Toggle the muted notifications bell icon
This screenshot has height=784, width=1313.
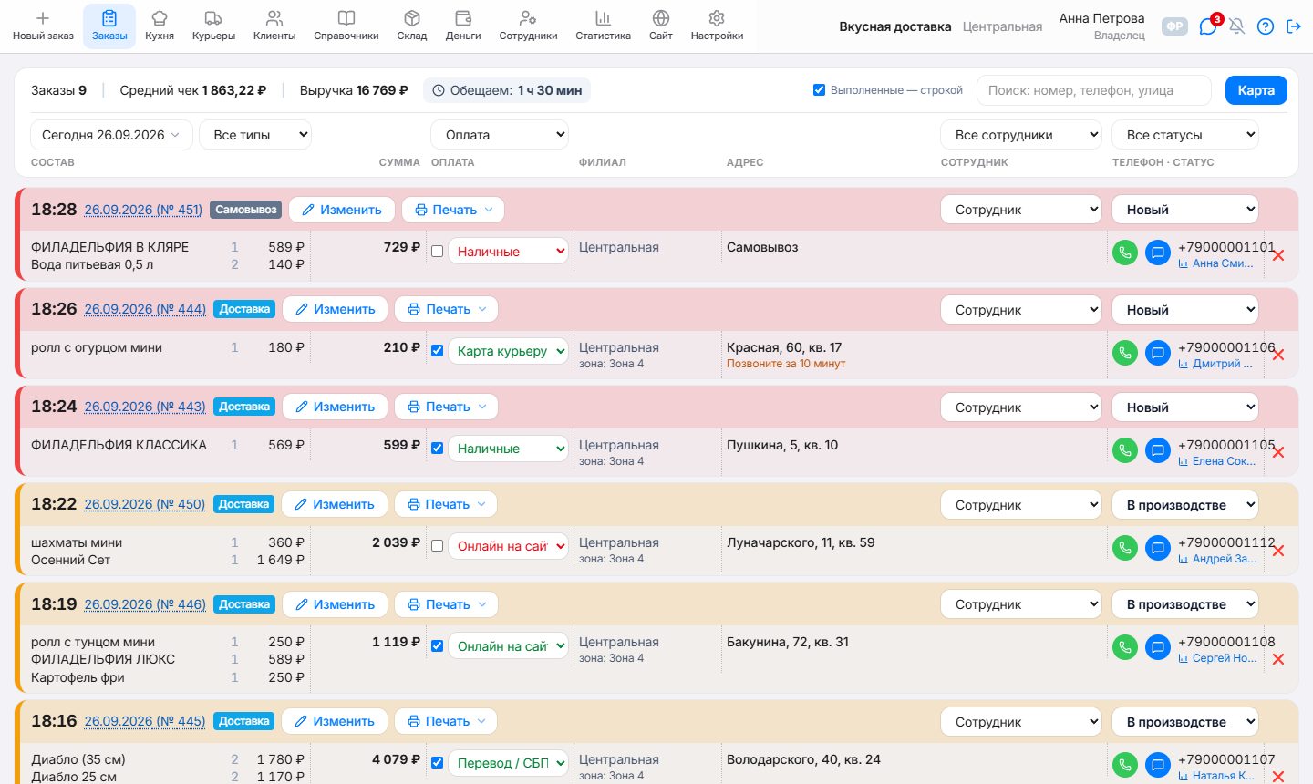click(1236, 26)
